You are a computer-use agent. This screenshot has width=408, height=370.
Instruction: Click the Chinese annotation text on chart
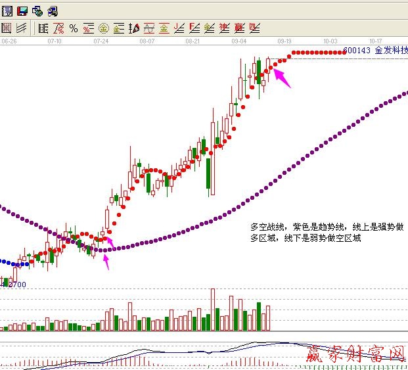pos(327,232)
